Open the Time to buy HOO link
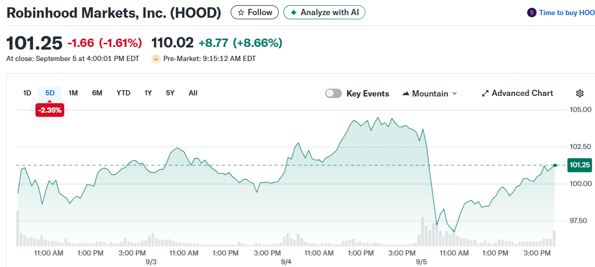Screen dimensions: 595x267 click(x=567, y=13)
